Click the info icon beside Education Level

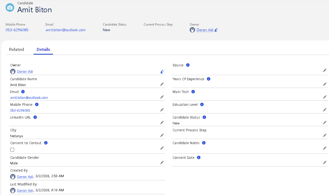tap(202, 105)
